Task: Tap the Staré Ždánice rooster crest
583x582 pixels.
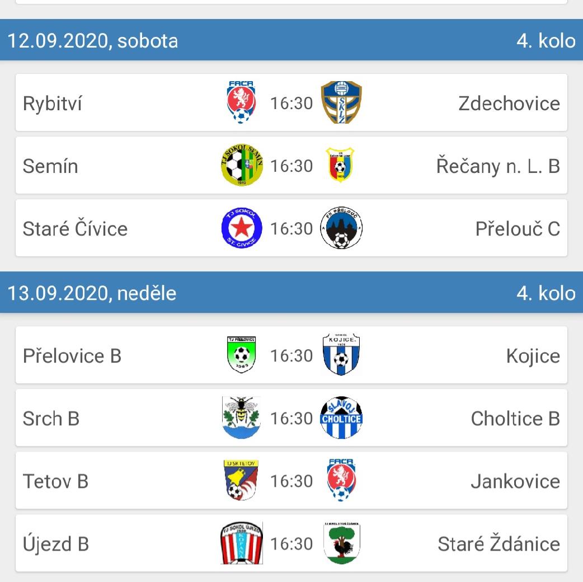Action: tap(341, 543)
